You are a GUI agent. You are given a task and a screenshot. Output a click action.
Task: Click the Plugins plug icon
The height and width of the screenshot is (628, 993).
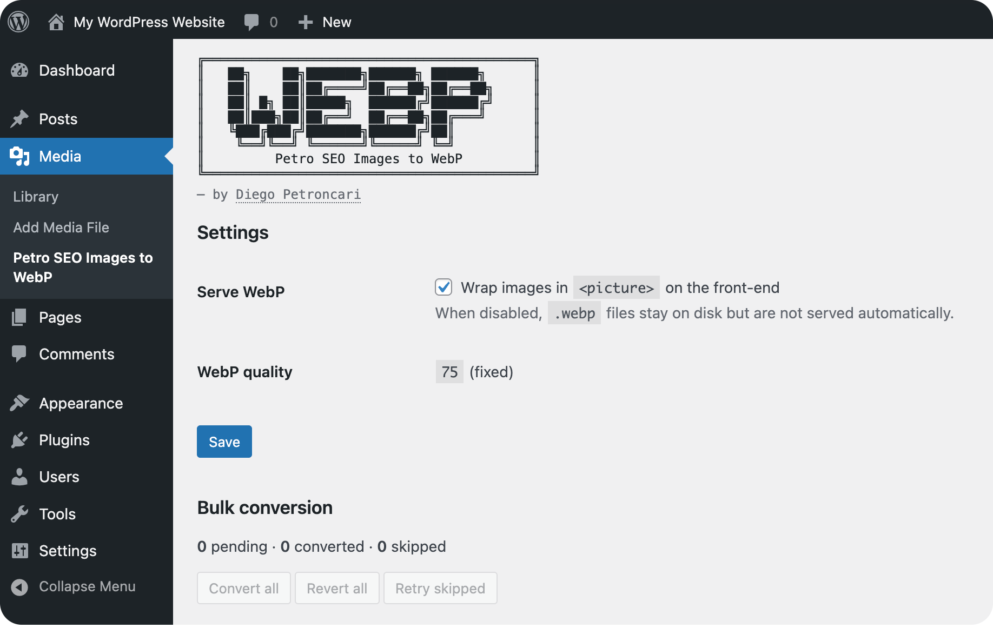19,440
